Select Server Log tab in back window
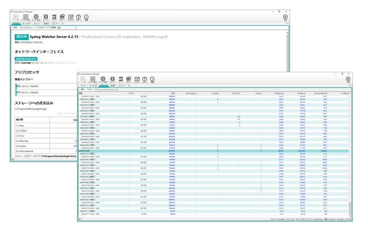 pyautogui.click(x=26, y=24)
